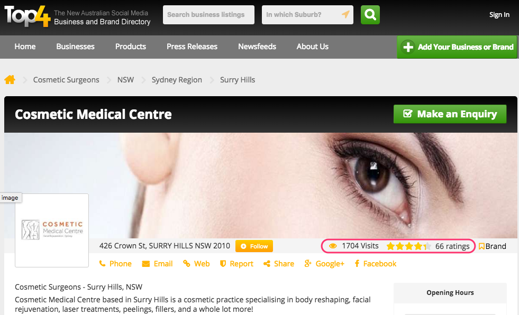Visit the Facebook page link
The width and height of the screenshot is (519, 315).
(x=375, y=264)
